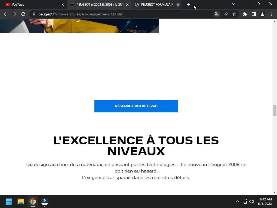Viewport: 277px width, 208px height.
Task: Reload the Peugeot page
Action: pos(23,14)
